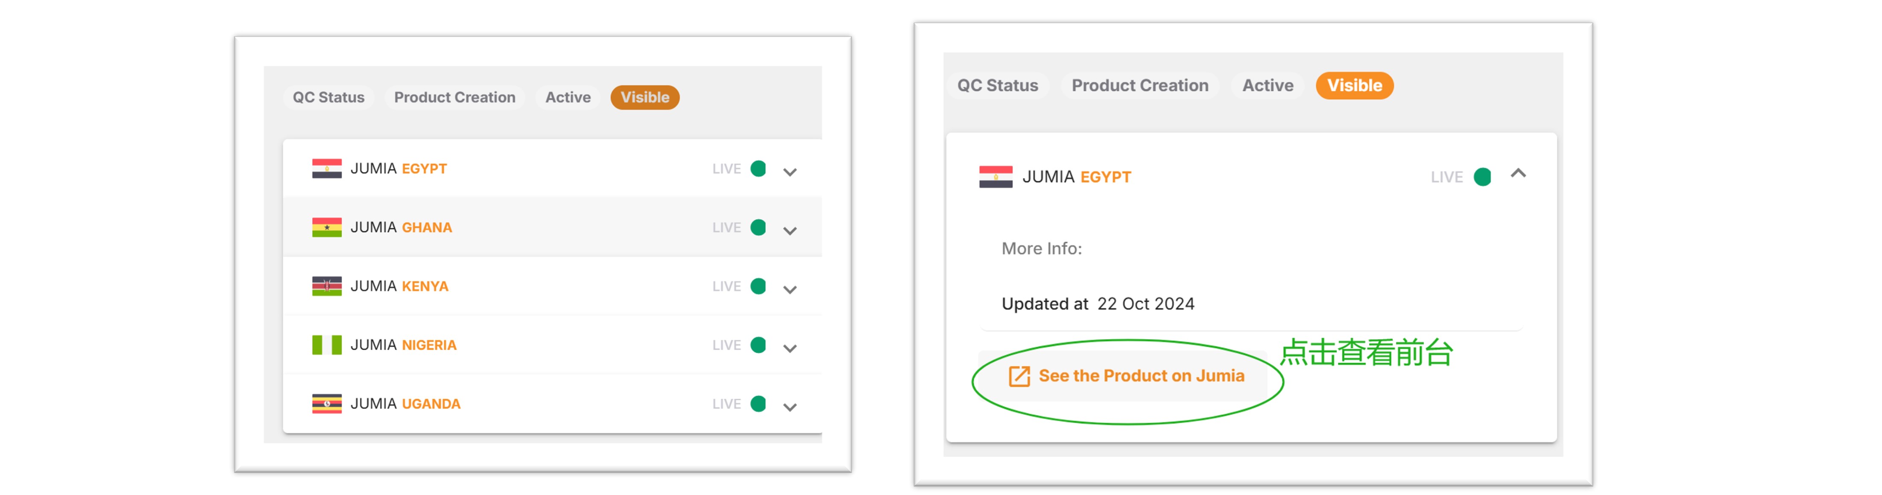Screen dimensions: 1882x495
Task: Click the Kenya flag icon
Action: (x=327, y=286)
